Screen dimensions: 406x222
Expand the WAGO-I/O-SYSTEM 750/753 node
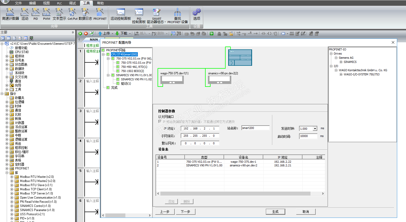(x=341, y=74)
